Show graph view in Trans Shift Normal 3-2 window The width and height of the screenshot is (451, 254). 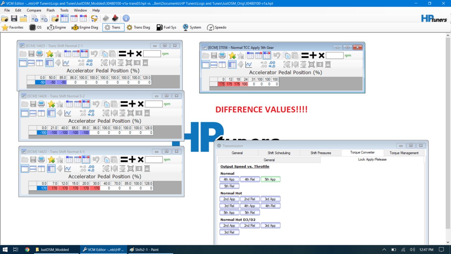pyautogui.click(x=68, y=113)
